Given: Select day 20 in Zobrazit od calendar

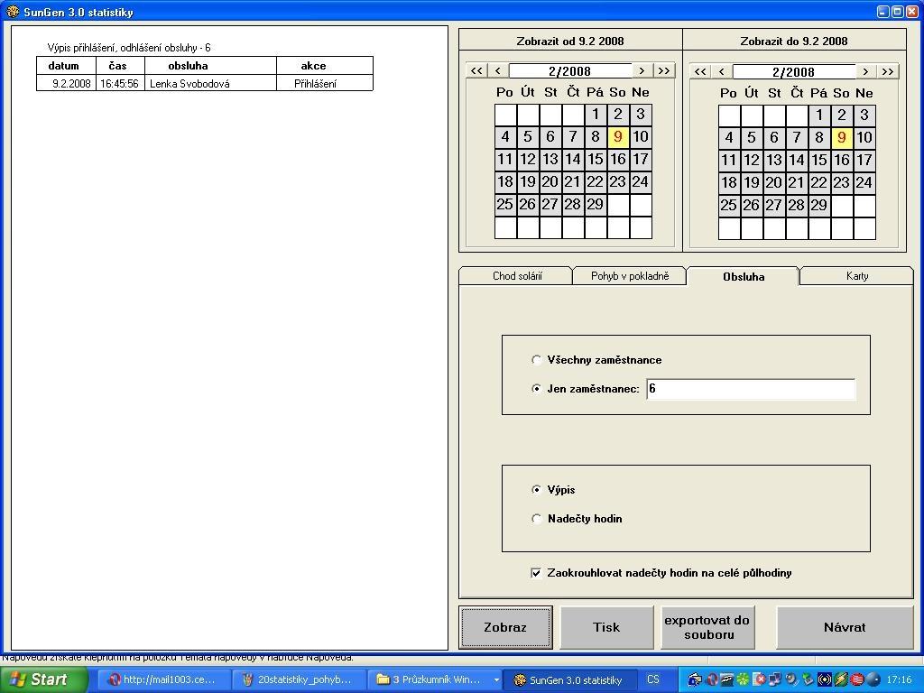Looking at the screenshot, I should [550, 181].
